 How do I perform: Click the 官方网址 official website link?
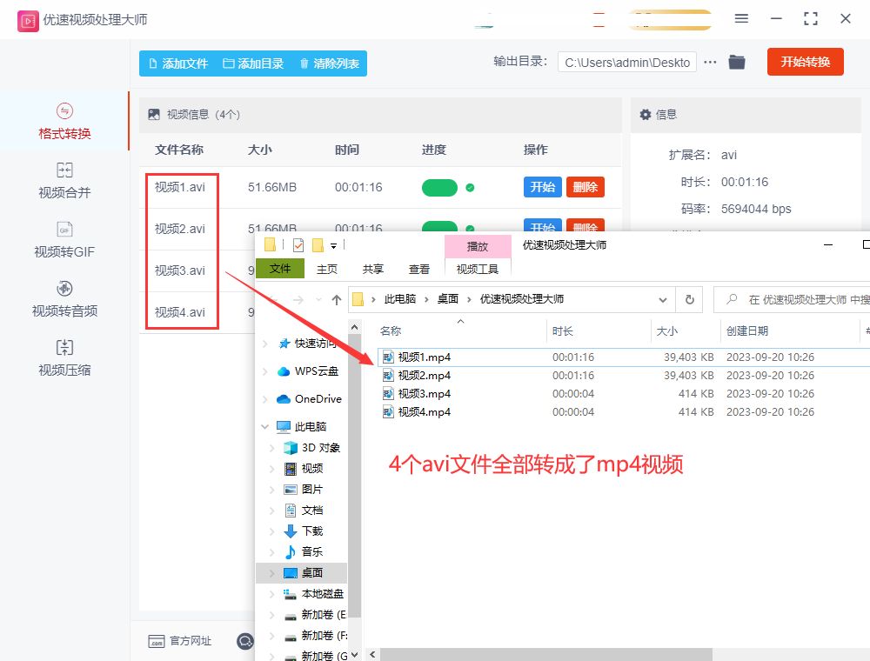tap(180, 641)
